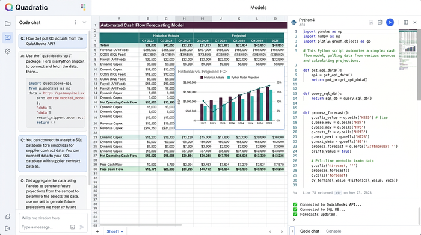Viewport: 421px width, 235px height.
Task: Switch to the Console tab
Action: 333,231
